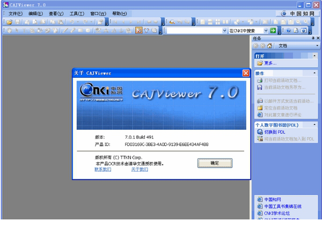Image resolution: width=322 pixels, height=228 pixels.
Task: Click the 联系我们 link
Action: coord(103,170)
